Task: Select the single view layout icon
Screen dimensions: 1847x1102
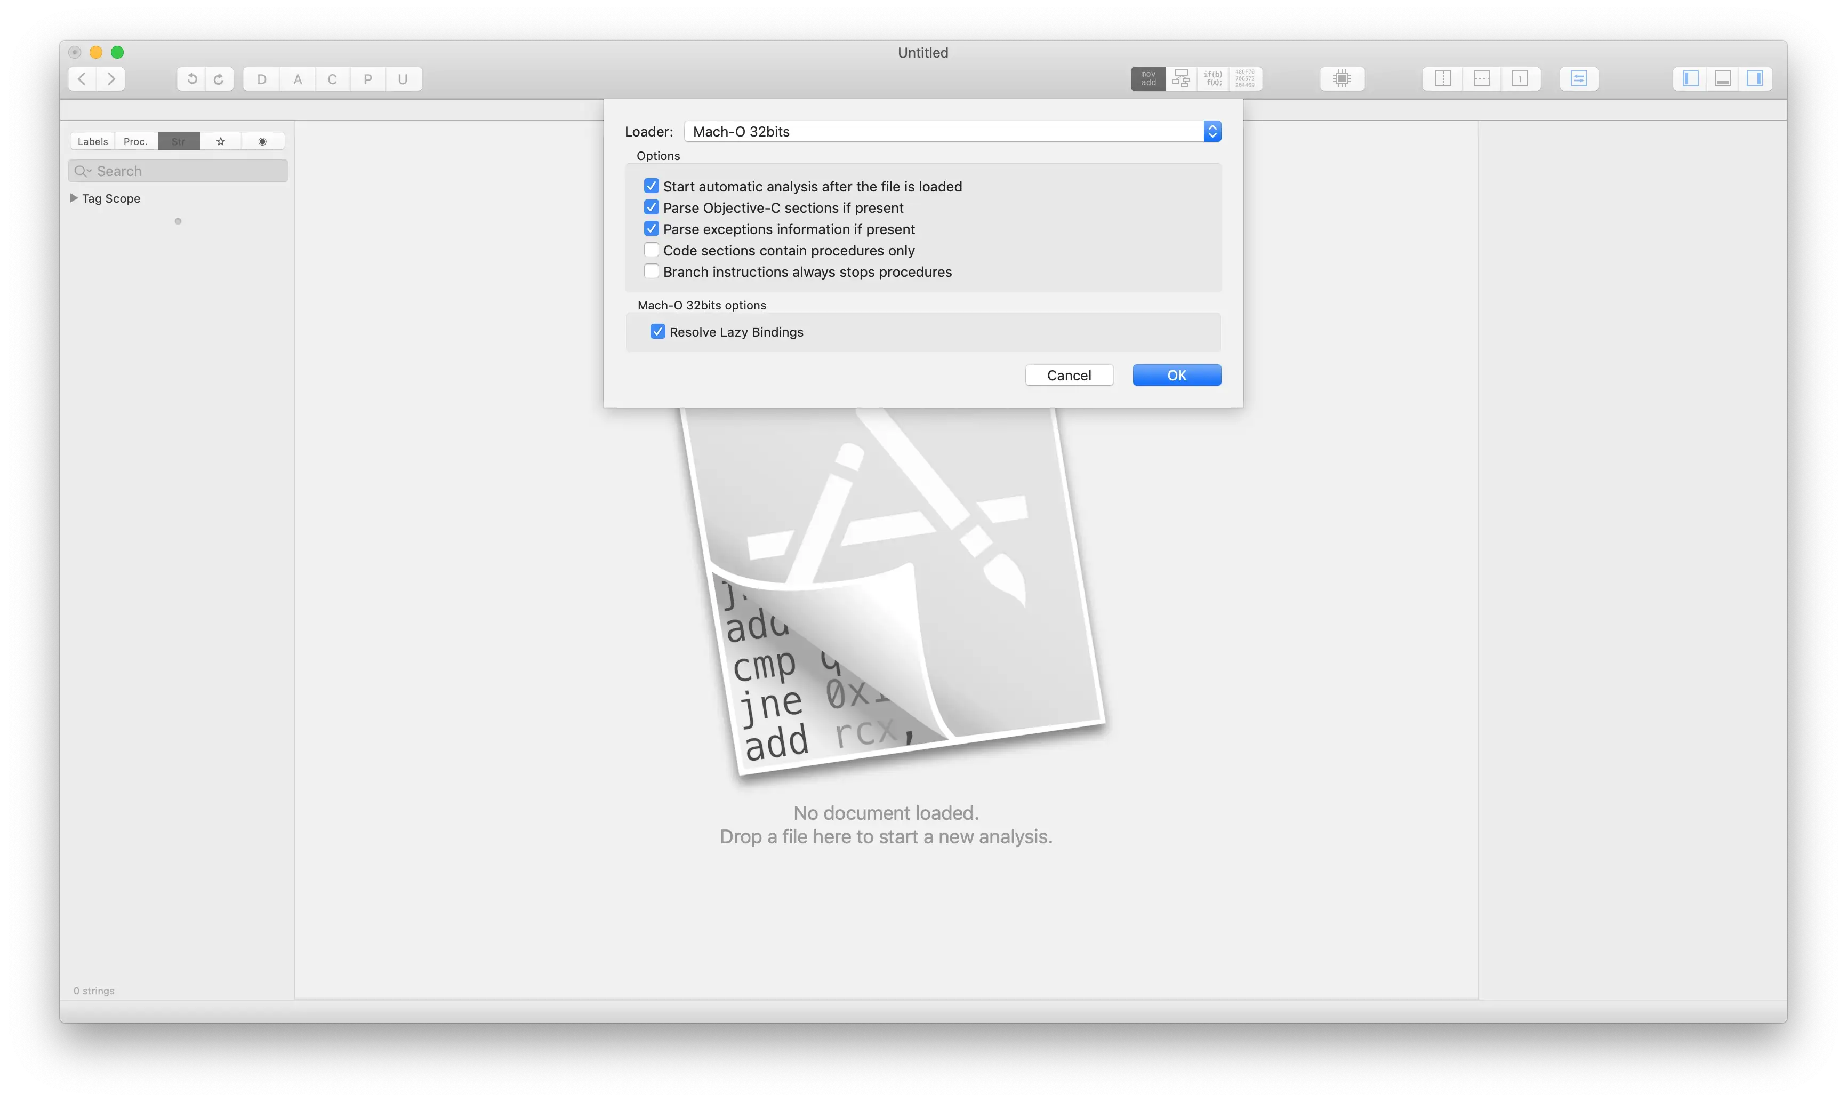Action: [1521, 79]
